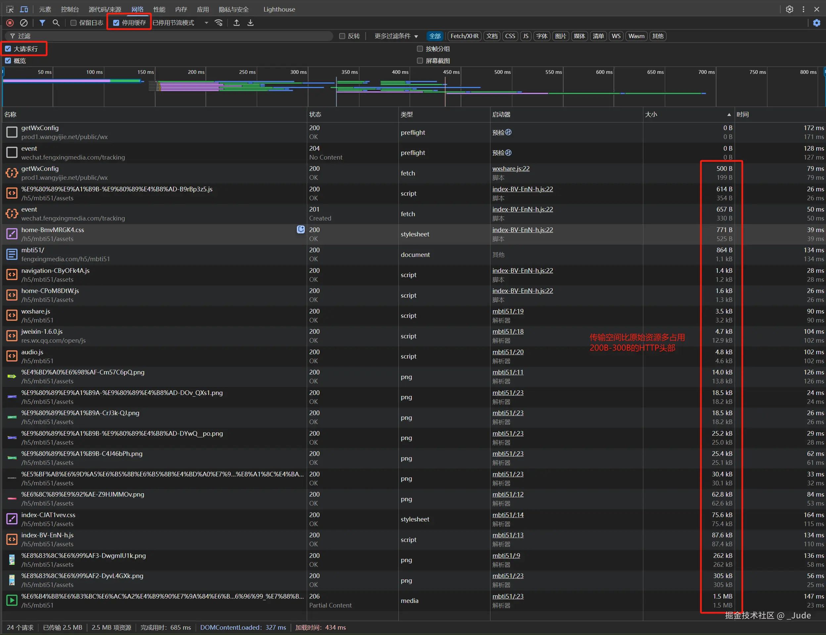Filter requests by Fetch/XHR
This screenshot has height=635, width=826.
tap(464, 36)
